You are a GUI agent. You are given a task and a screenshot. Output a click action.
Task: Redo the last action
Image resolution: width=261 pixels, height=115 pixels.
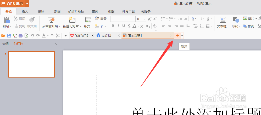38,36
